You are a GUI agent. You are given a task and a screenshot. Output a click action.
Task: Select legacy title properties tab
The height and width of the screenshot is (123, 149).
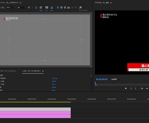click(31, 71)
